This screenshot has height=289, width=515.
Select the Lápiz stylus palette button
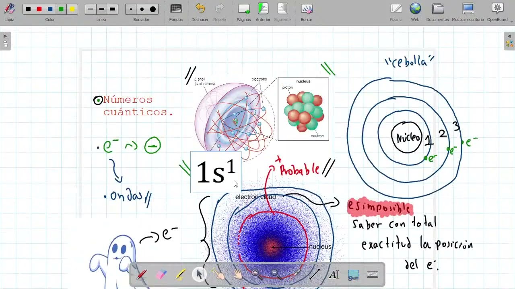pyautogui.click(x=9, y=12)
